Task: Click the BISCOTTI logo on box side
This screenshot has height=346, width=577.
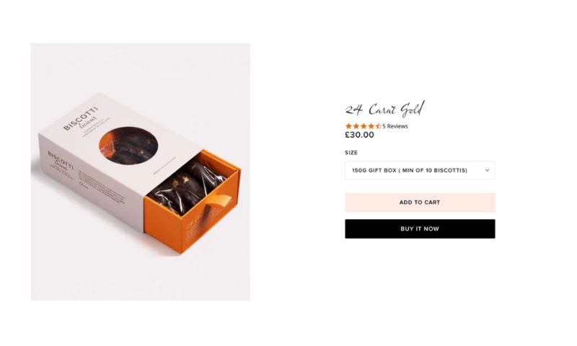Action: point(61,161)
